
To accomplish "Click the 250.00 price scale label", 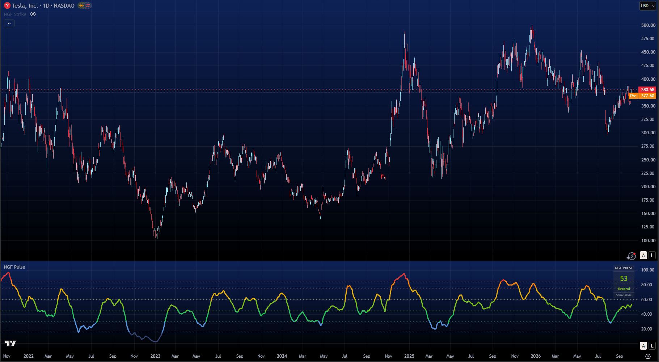I will pos(648,160).
